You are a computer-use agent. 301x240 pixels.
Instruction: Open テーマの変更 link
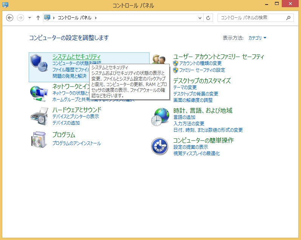[185, 88]
